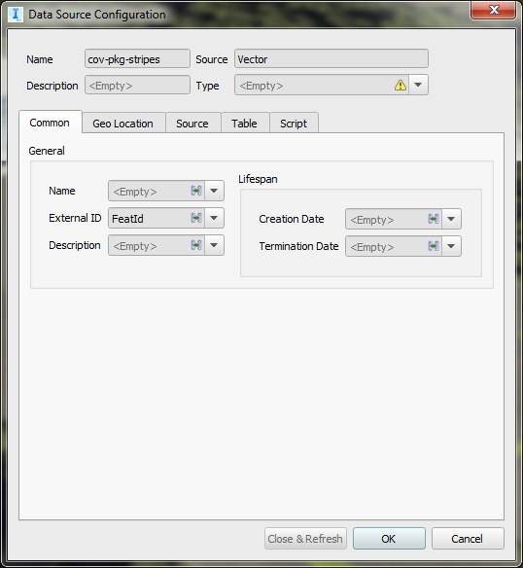Click the app icon in title bar
The width and height of the screenshot is (523, 568).
point(16,15)
